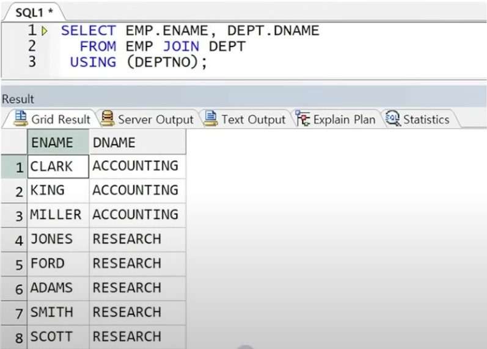487x349 pixels.
Task: Select ACCOUNTING cell in KING row
Action: pyautogui.click(x=137, y=191)
